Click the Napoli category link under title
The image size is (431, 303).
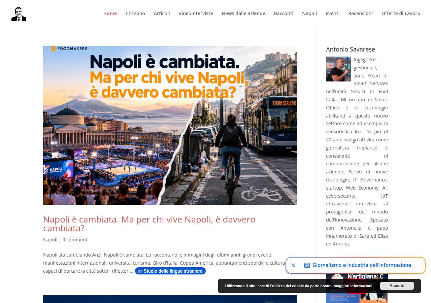click(x=50, y=240)
